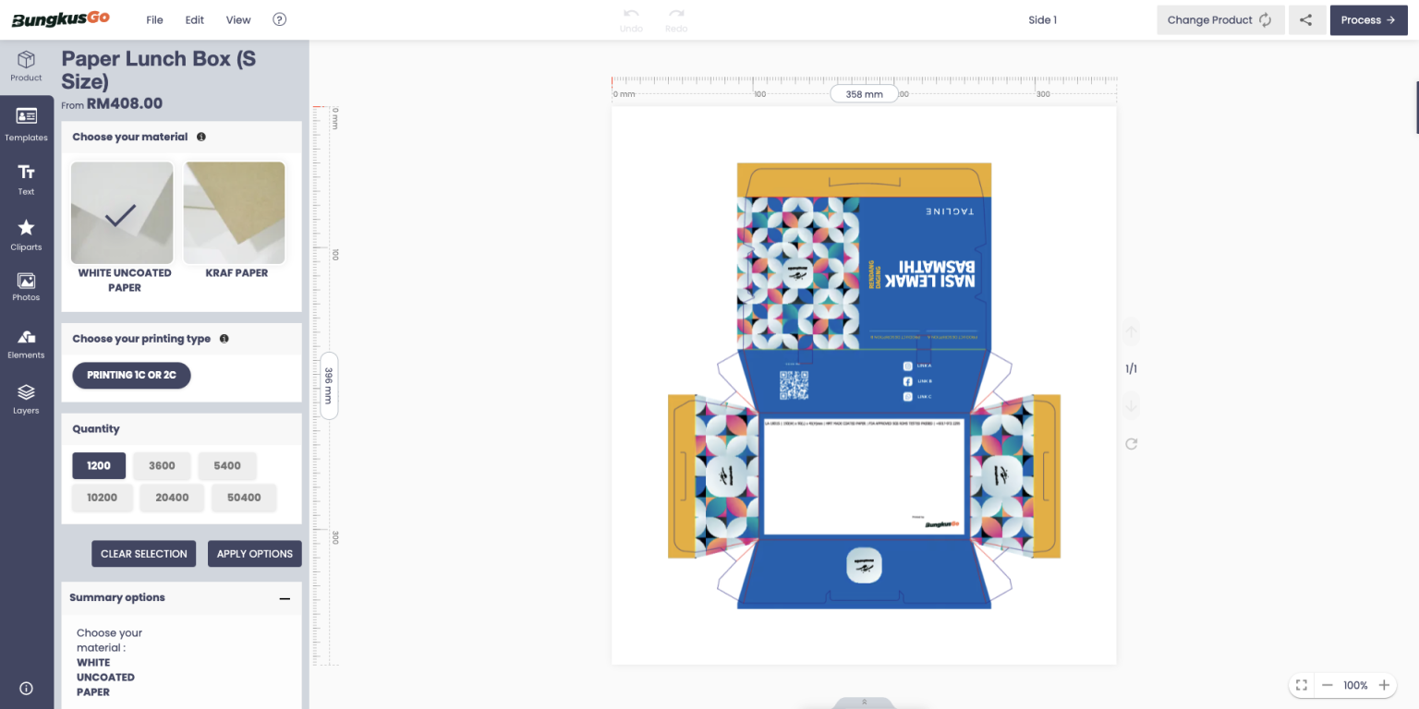Open the Layers panel

[26, 400]
